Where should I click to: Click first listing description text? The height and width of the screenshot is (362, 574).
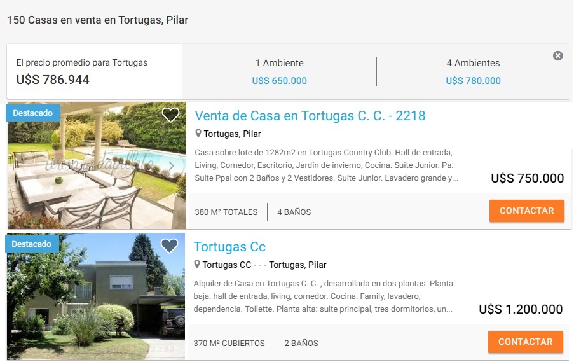(x=326, y=165)
